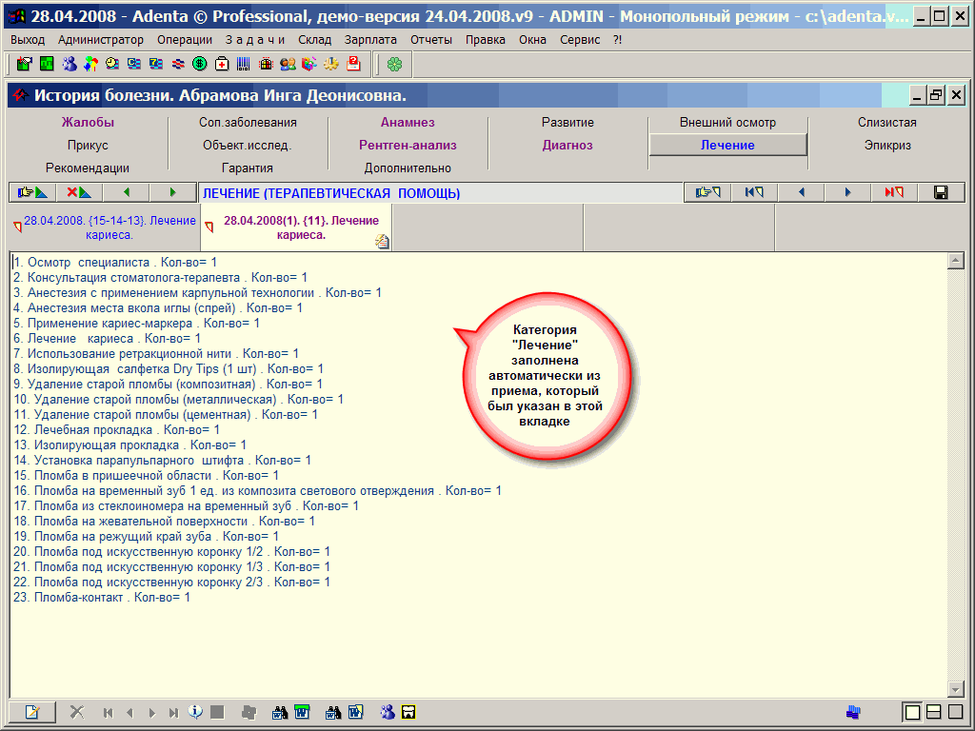Select the Рентген-анализ section

[408, 146]
